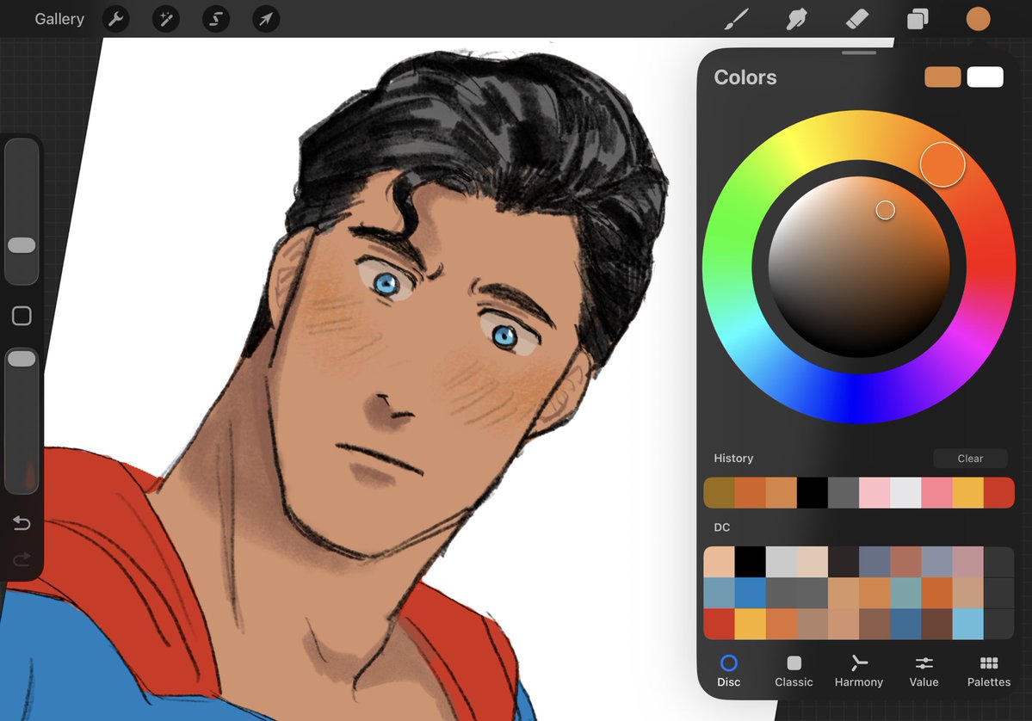Click the hue ring selector handle
The height and width of the screenshot is (721, 1032).
(x=942, y=164)
